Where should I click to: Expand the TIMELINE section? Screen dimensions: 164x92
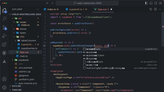pyautogui.click(x=25, y=90)
